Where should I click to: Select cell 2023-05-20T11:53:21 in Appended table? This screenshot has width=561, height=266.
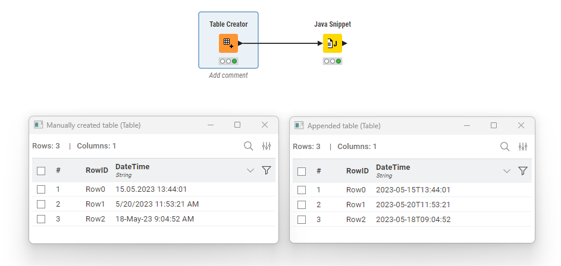point(413,204)
